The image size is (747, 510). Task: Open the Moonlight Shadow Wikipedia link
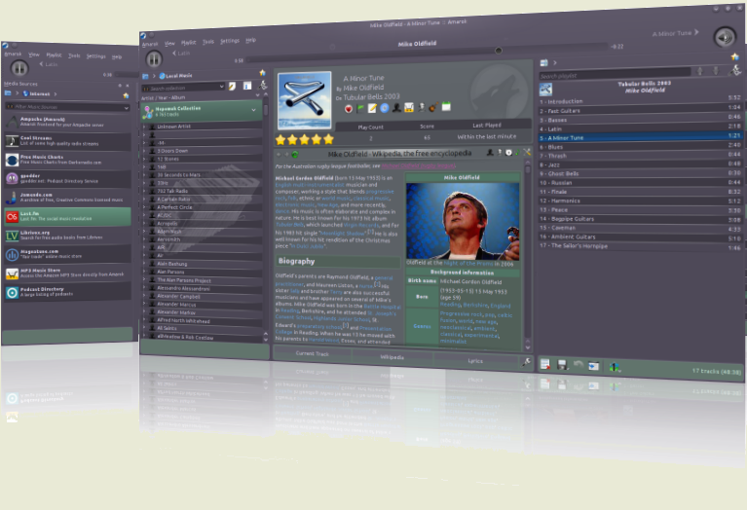[x=342, y=234]
